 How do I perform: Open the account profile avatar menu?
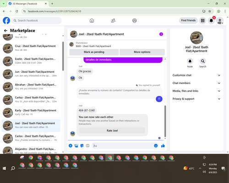[220, 21]
